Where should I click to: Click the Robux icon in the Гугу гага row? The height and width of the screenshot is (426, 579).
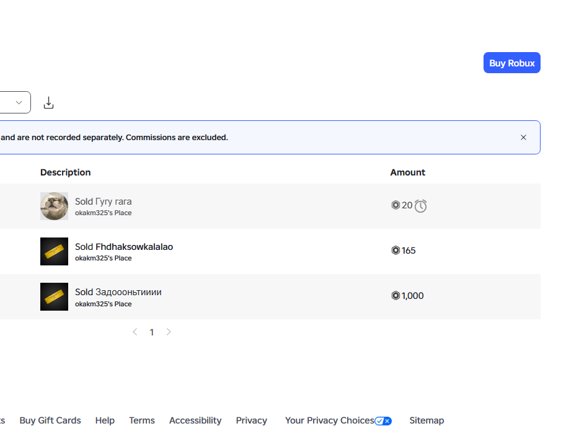pos(396,205)
